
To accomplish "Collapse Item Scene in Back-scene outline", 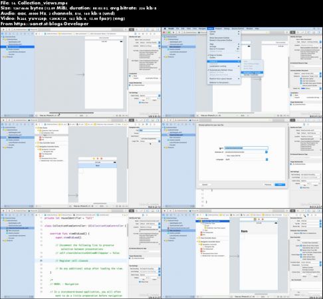I will click(36, 128).
